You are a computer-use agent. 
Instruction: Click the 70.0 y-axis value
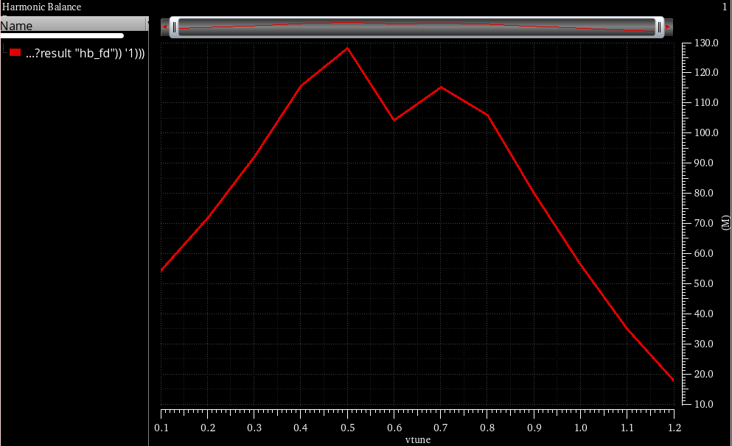(x=704, y=223)
